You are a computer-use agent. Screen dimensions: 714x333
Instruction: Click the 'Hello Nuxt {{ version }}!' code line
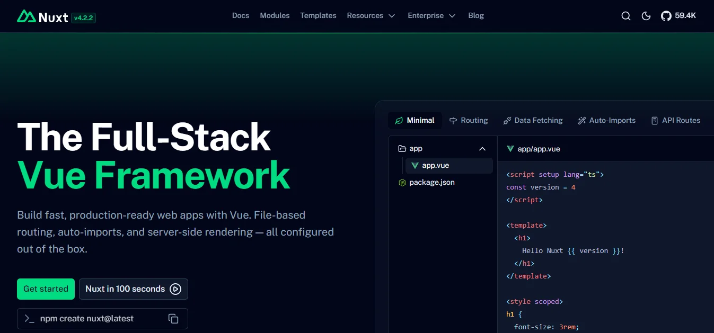point(573,250)
